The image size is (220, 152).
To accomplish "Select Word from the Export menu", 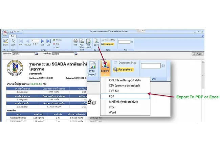I will 125,112.
